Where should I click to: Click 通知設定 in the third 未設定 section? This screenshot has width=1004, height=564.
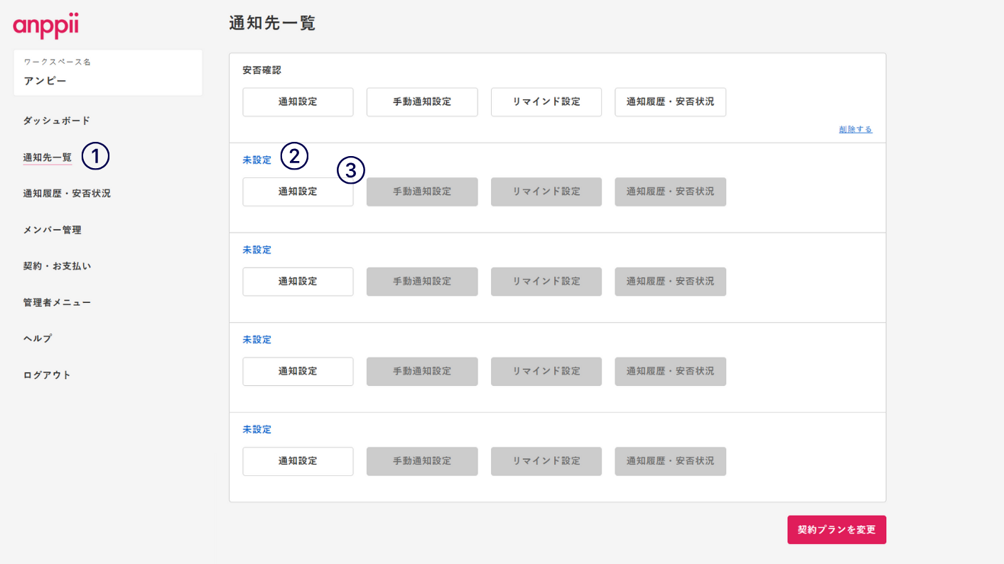pyautogui.click(x=298, y=371)
